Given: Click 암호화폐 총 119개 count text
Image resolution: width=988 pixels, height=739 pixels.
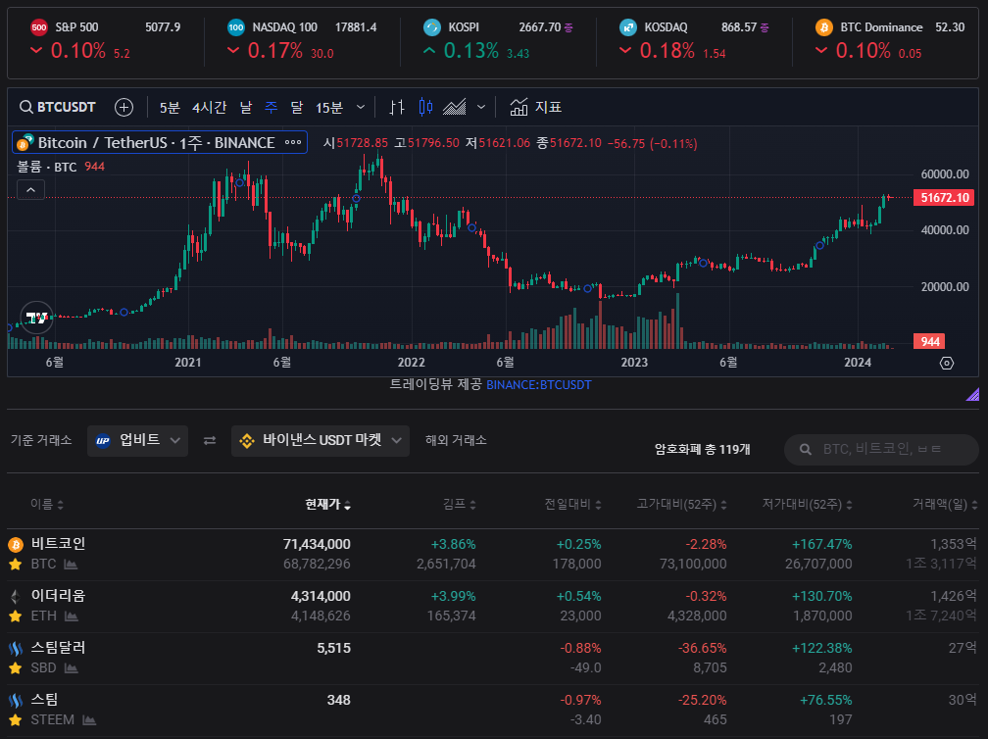Looking at the screenshot, I should 703,449.
